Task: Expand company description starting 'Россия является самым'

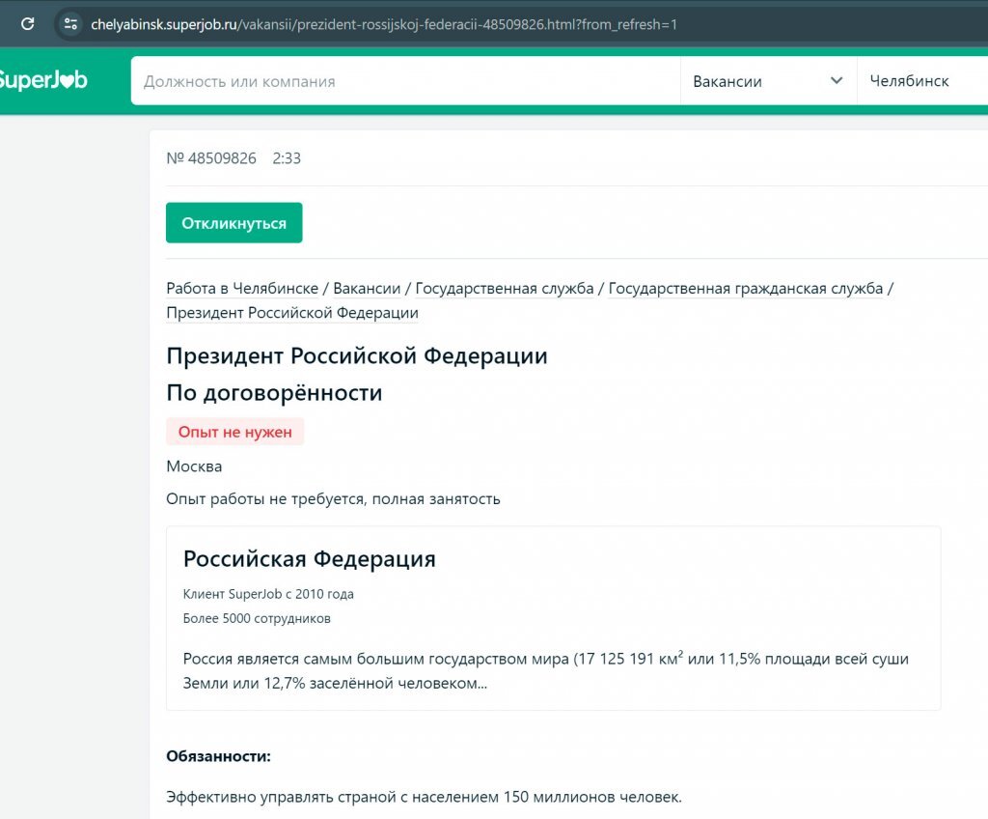Action: tap(546, 670)
